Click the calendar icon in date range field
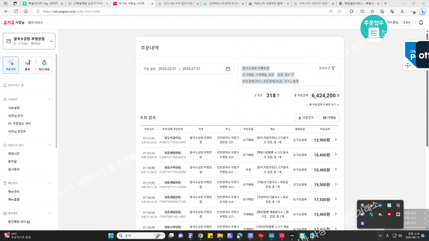The image size is (429, 241). [228, 69]
